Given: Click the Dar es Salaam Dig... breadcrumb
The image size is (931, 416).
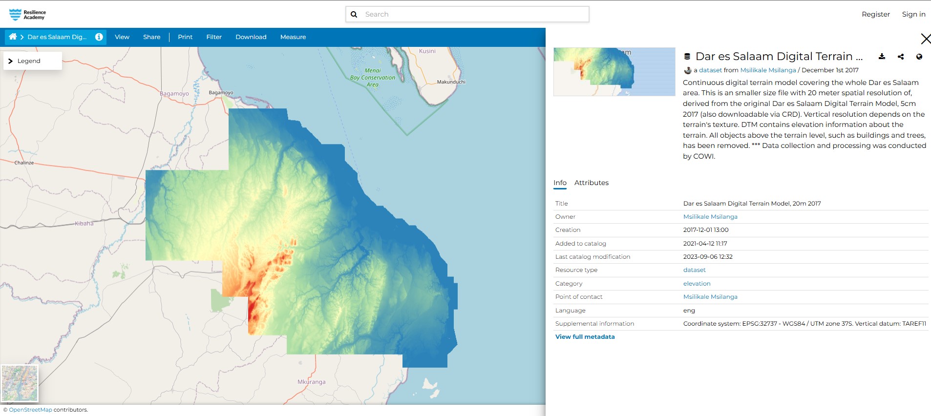Looking at the screenshot, I should 57,37.
